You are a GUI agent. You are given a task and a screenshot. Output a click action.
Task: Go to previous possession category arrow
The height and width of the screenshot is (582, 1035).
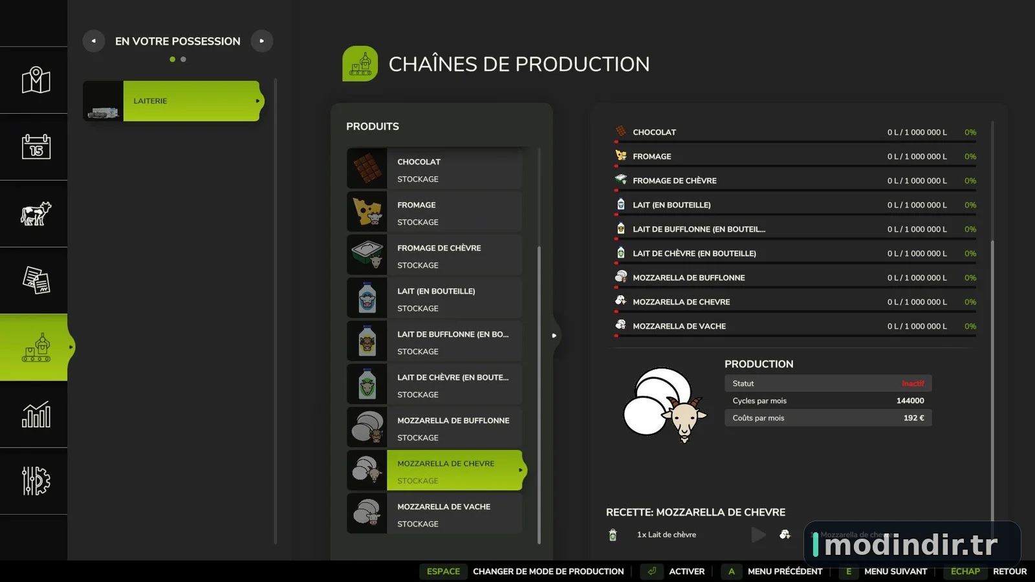pos(94,41)
